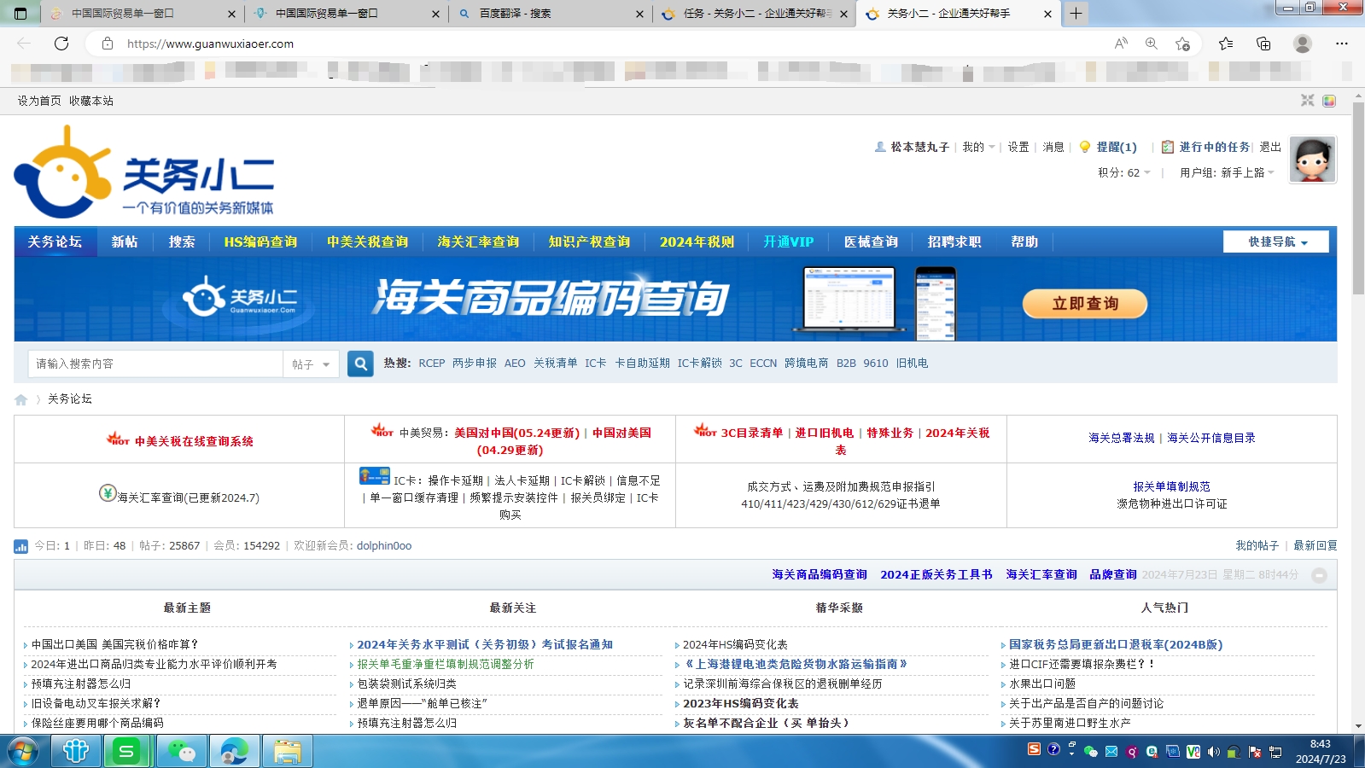
Task: Add page to favorites star icon
Action: point(1182,44)
